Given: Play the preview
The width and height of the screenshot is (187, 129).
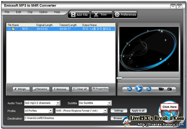Looking at the screenshot, I should [139, 89].
